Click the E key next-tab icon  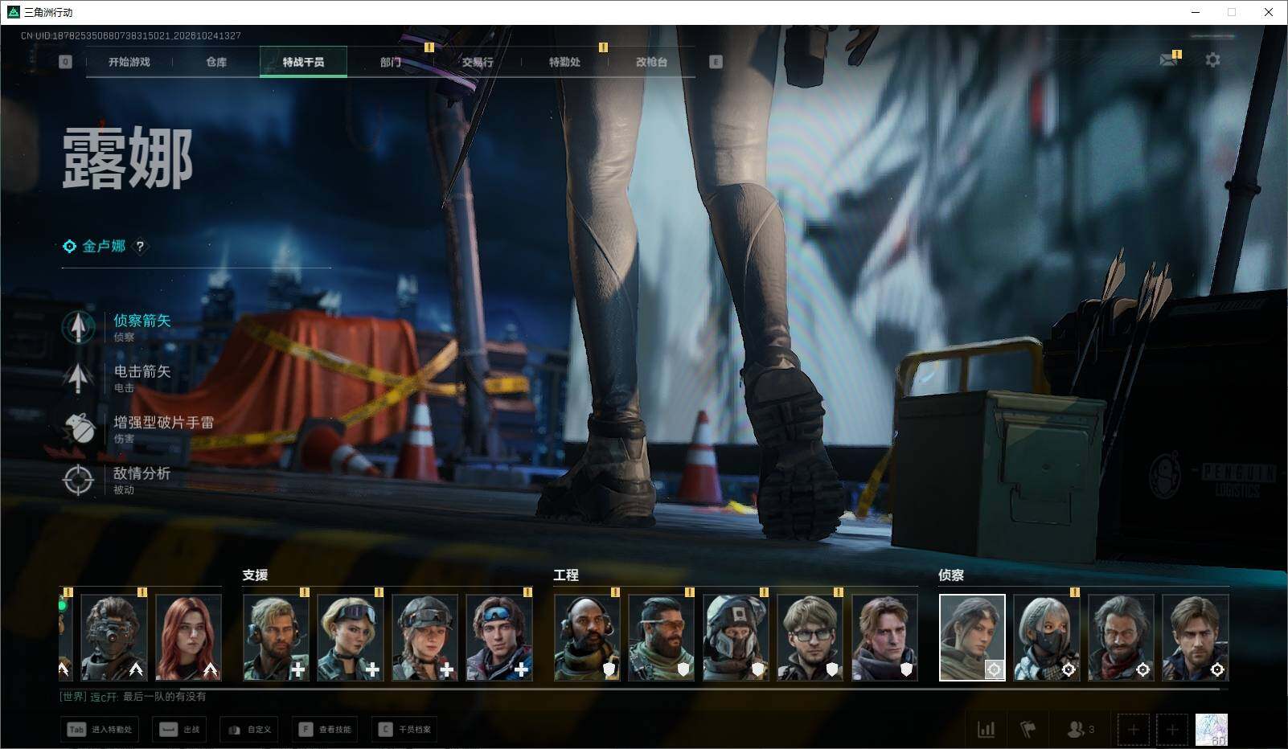coord(716,62)
